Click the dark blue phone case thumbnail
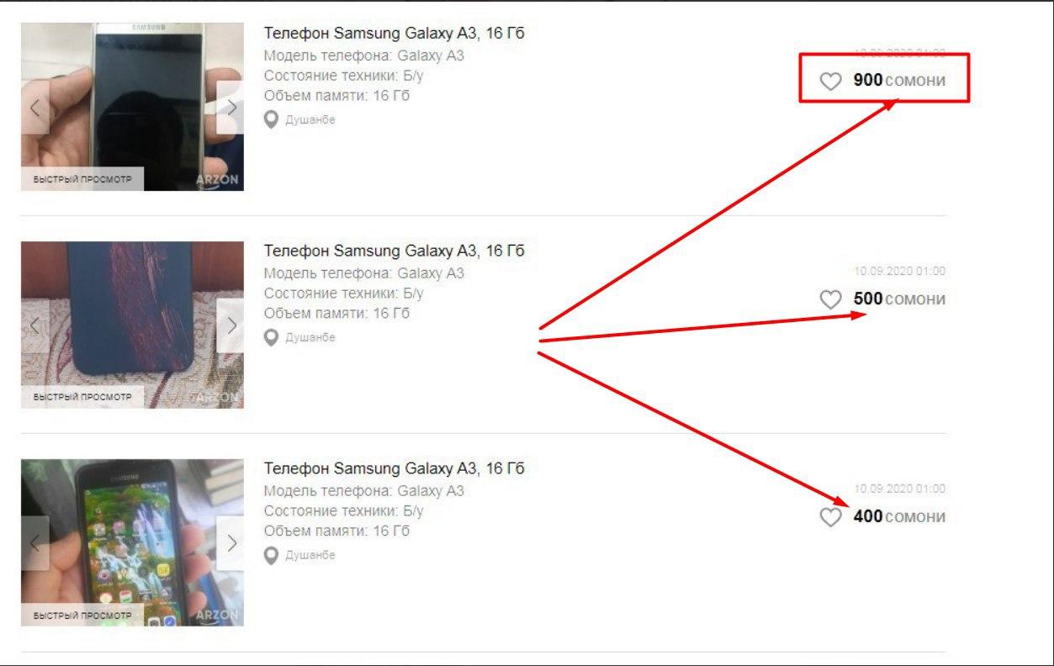The image size is (1054, 666). pos(132,325)
